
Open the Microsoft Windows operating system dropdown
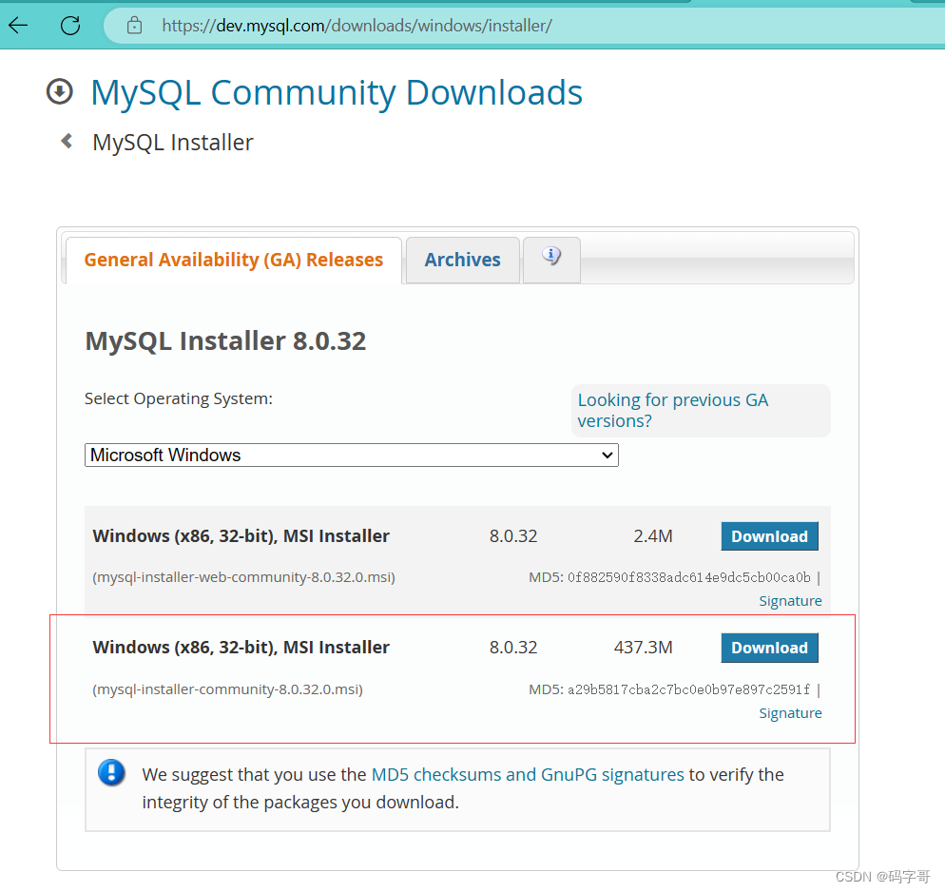coord(352,456)
